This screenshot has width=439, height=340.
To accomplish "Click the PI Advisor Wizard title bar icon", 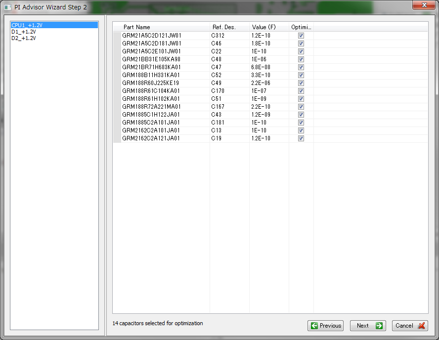I will click(7, 7).
